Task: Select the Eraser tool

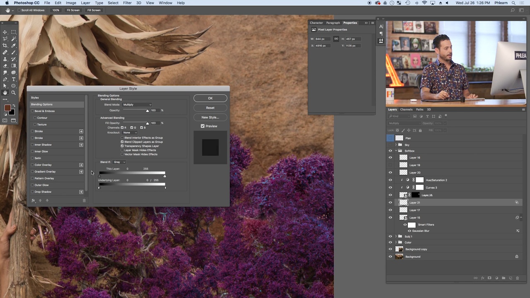Action: click(5, 66)
